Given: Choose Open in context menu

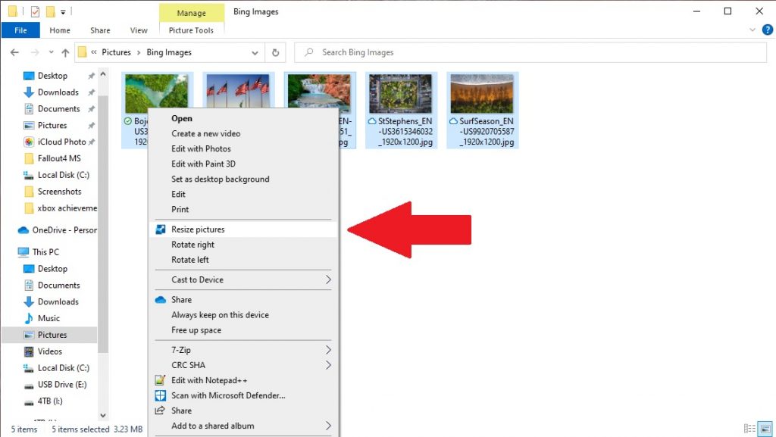Looking at the screenshot, I should click(x=243, y=119).
